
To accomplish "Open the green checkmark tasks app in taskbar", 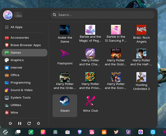I will 31,132.
